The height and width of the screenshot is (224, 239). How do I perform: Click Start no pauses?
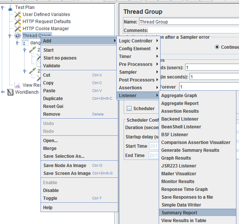[79, 58]
